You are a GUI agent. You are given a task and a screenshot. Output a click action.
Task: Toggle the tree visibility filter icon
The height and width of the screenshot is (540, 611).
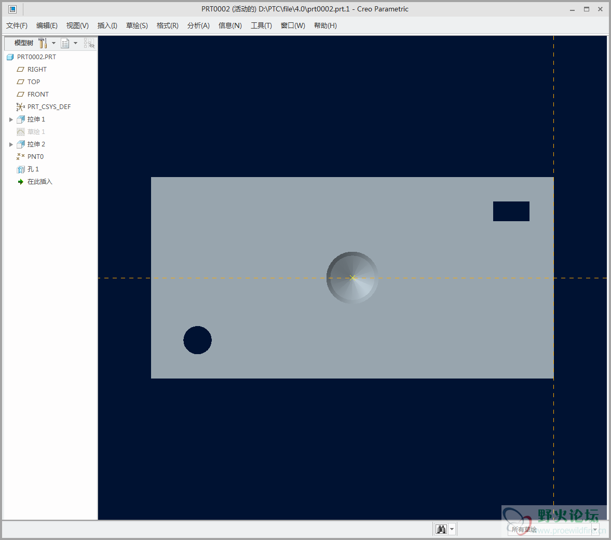pyautogui.click(x=89, y=43)
